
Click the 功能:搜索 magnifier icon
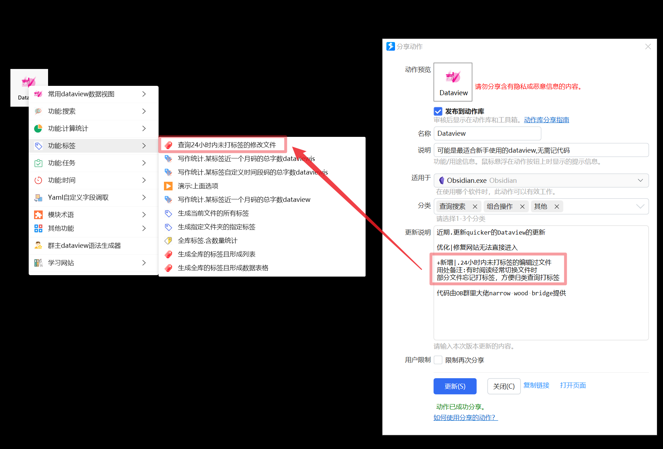[x=38, y=111]
